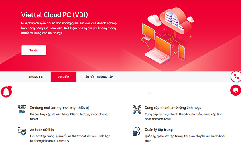Click the phone call floating icon
Viewport: 241px width, 160px height.
click(x=236, y=76)
